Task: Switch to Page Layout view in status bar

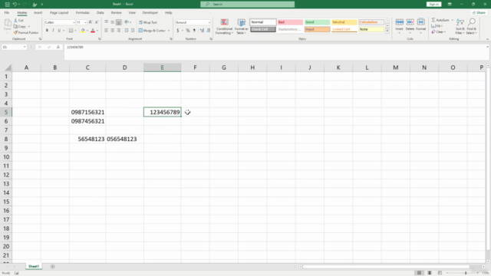Action: (x=430, y=273)
